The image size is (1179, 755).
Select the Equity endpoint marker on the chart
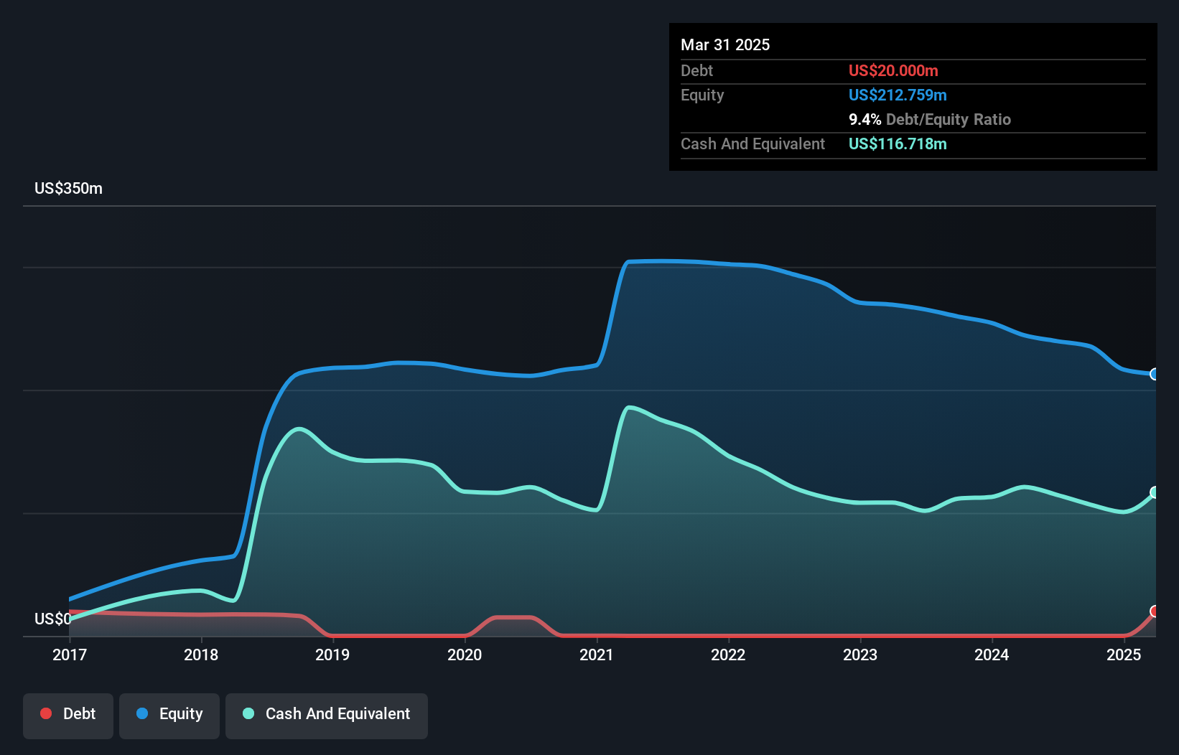tap(1155, 374)
